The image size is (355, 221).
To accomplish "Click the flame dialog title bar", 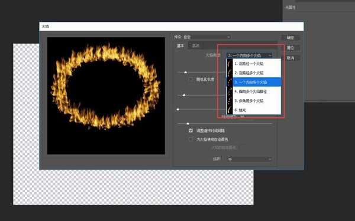I will pyautogui.click(x=172, y=27).
